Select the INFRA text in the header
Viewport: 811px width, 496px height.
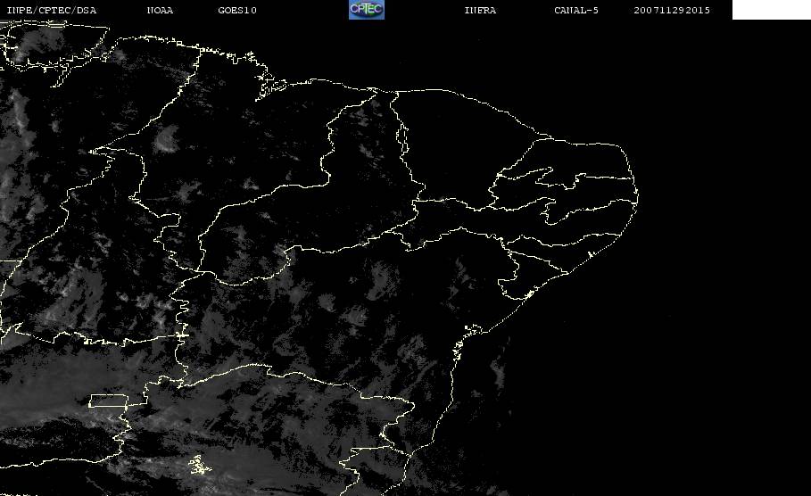(480, 11)
